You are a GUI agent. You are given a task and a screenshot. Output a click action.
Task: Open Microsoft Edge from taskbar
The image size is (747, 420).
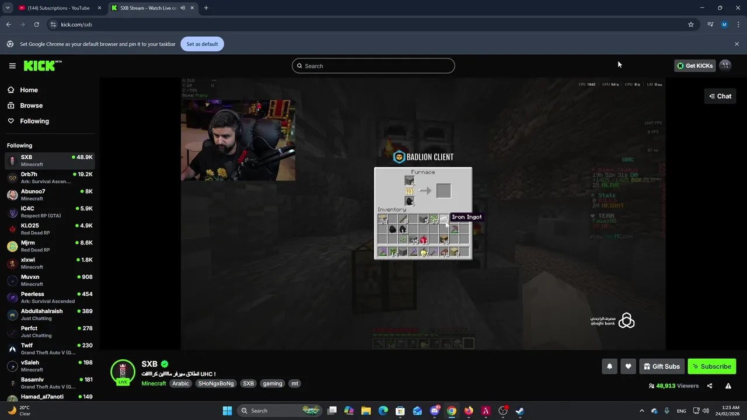tap(383, 411)
